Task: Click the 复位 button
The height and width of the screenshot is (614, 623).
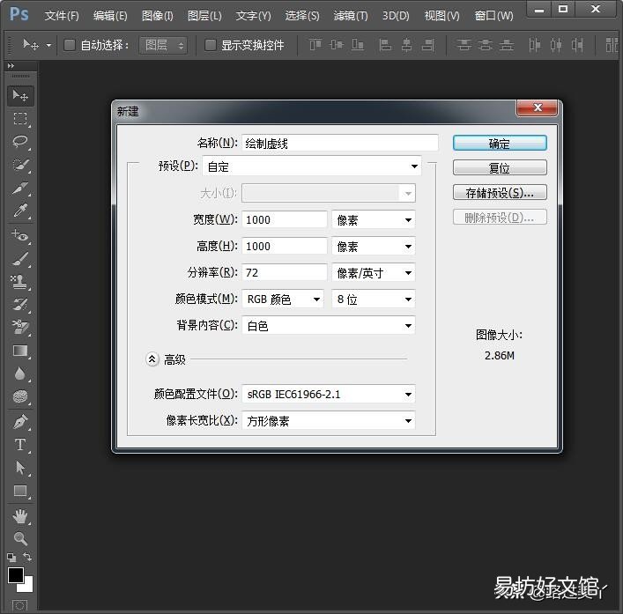Action: [x=500, y=168]
